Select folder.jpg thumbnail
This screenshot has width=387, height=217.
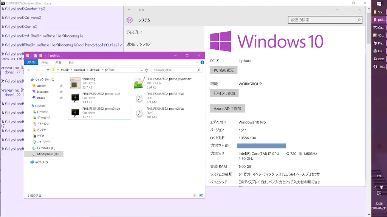[x=75, y=83]
